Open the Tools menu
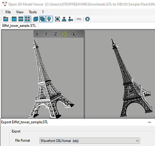The height and width of the screenshot is (146, 155). pos(33,12)
